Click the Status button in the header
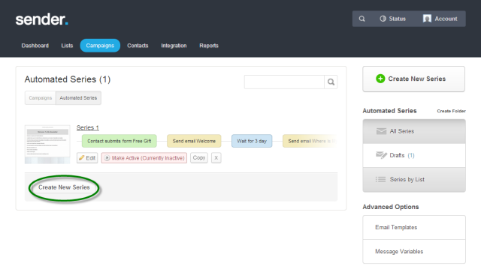This screenshot has height=272, width=481. [392, 19]
